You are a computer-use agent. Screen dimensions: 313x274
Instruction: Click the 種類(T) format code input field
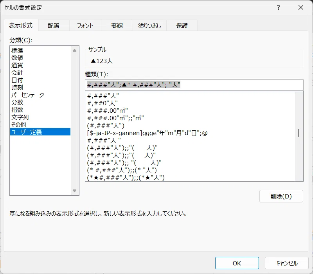[194, 85]
